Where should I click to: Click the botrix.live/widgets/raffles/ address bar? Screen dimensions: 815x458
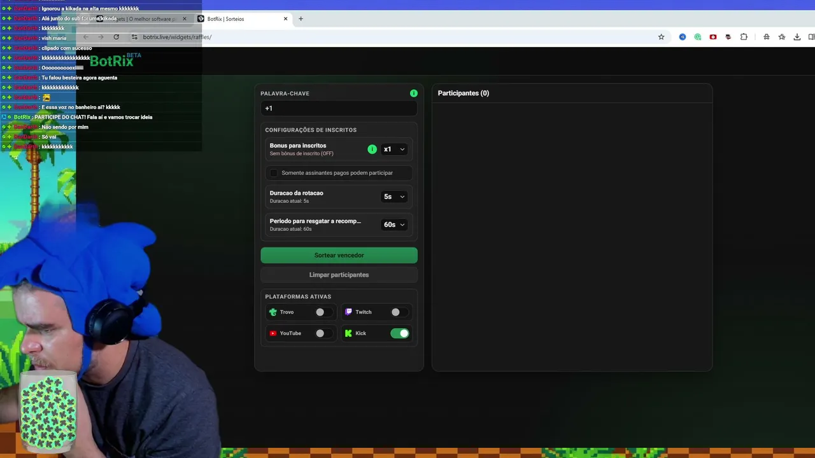(395, 37)
